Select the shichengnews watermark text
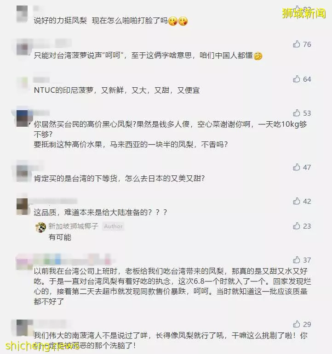Screen dimensions: 332x354 pyautogui.click(x=42, y=346)
